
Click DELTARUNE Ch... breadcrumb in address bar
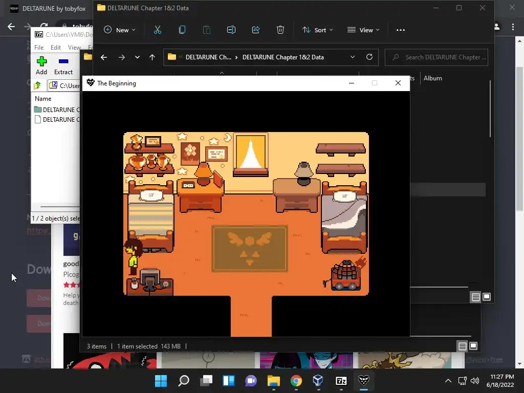coord(208,57)
